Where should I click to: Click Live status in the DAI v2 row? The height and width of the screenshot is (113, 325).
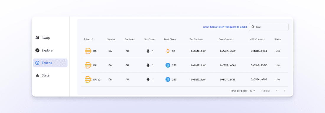[x=278, y=79]
